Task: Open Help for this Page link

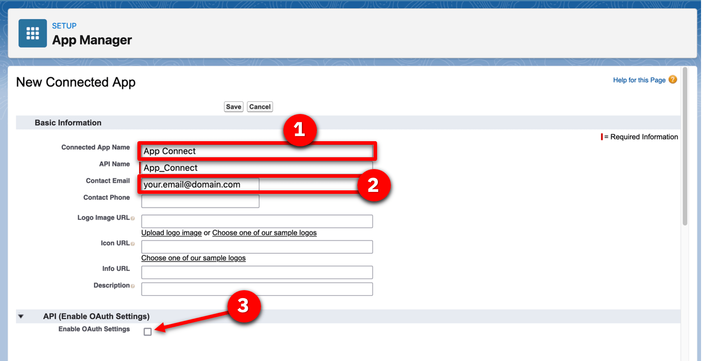Action: pos(638,79)
